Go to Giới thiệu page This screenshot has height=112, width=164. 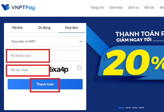(x=116, y=8)
